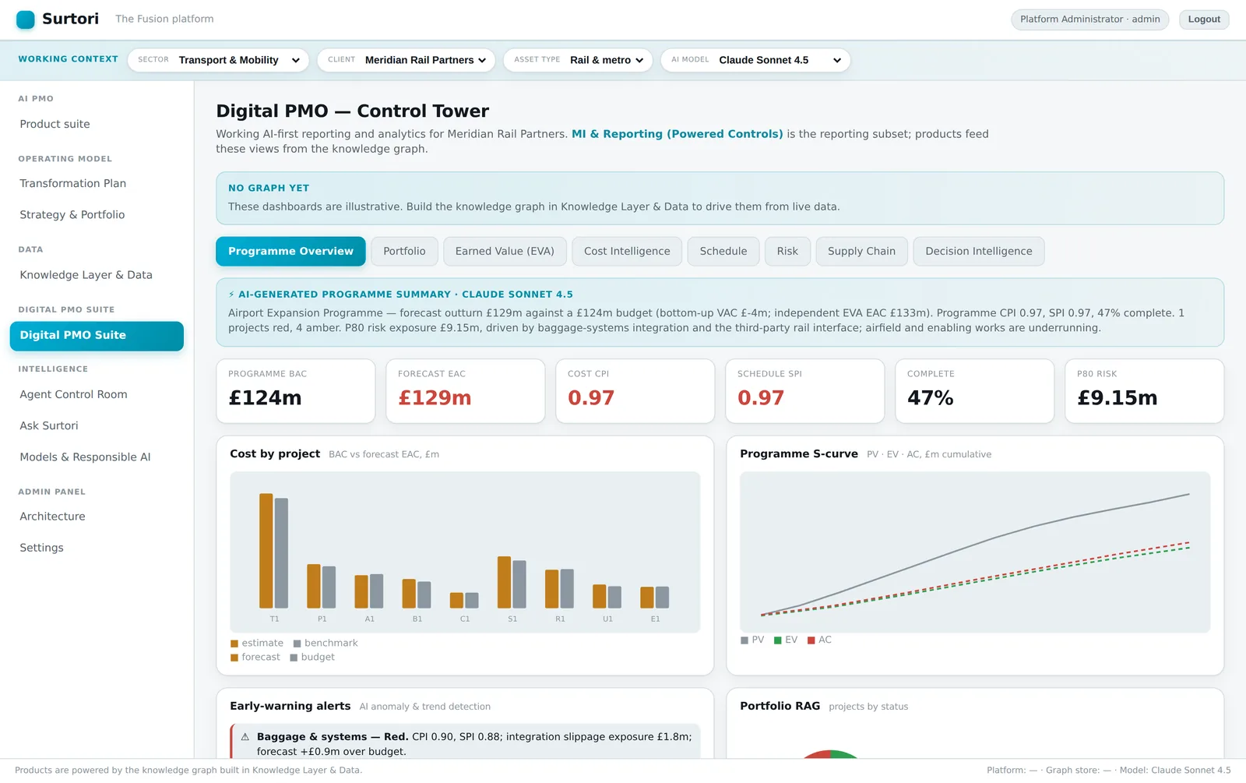Click the gray PV legend swatch
Screen dimensions: 1246x783
pyautogui.click(x=744, y=640)
